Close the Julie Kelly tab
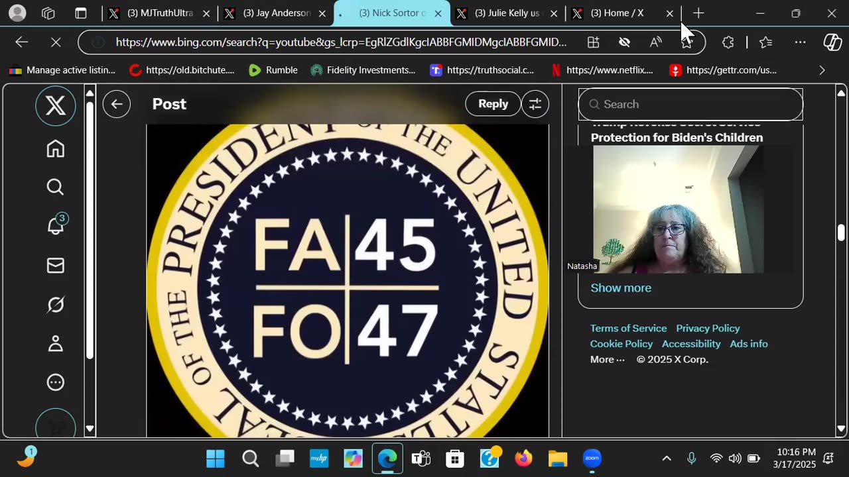This screenshot has height=477, width=849. [554, 13]
